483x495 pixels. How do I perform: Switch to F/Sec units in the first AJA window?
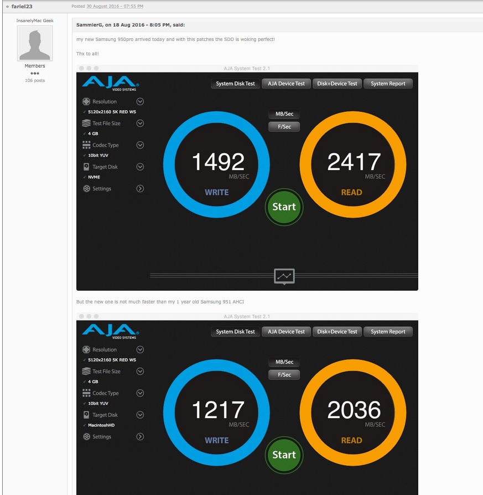(x=284, y=127)
